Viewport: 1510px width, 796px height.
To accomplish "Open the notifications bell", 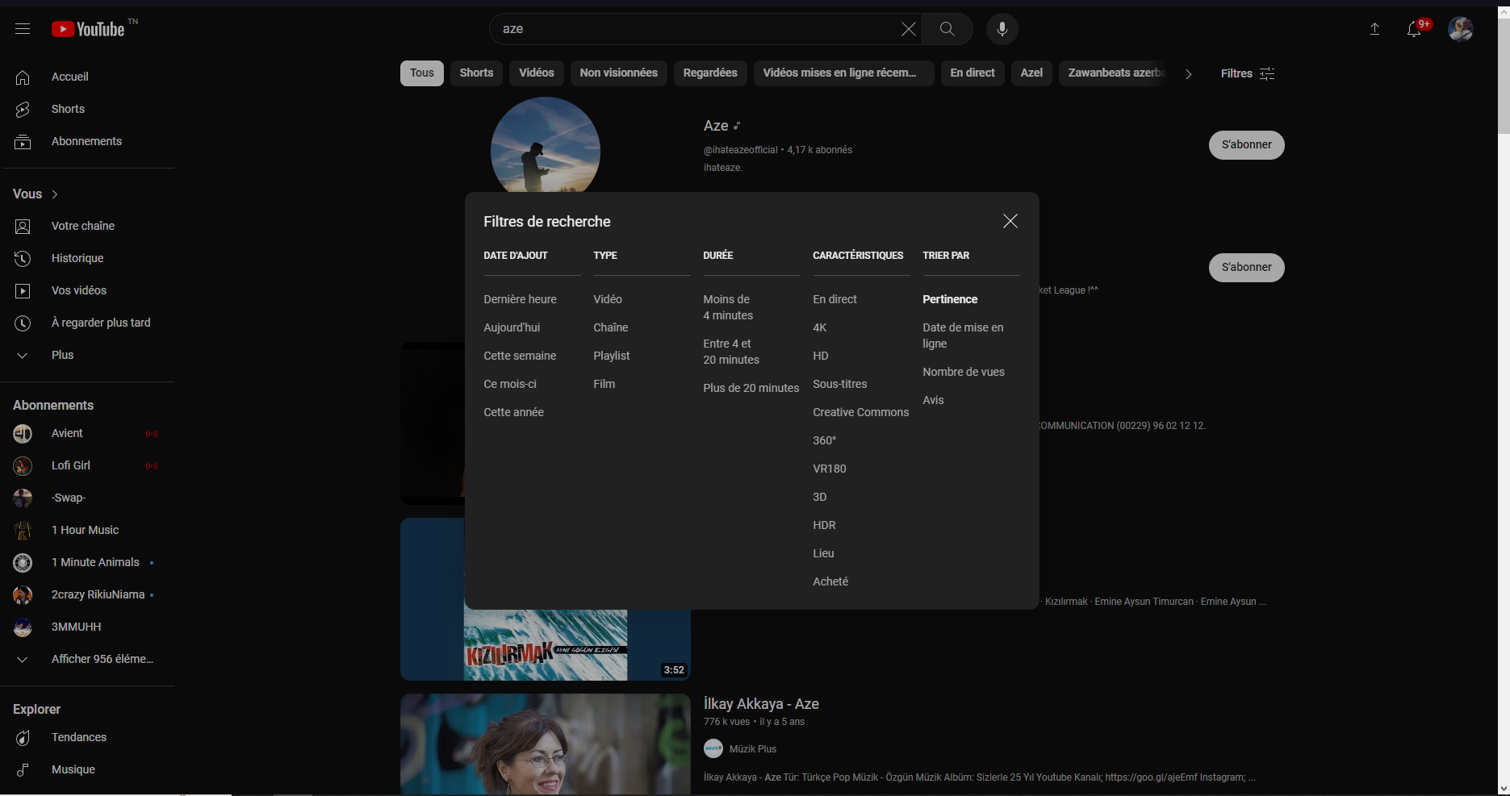I will [x=1415, y=29].
